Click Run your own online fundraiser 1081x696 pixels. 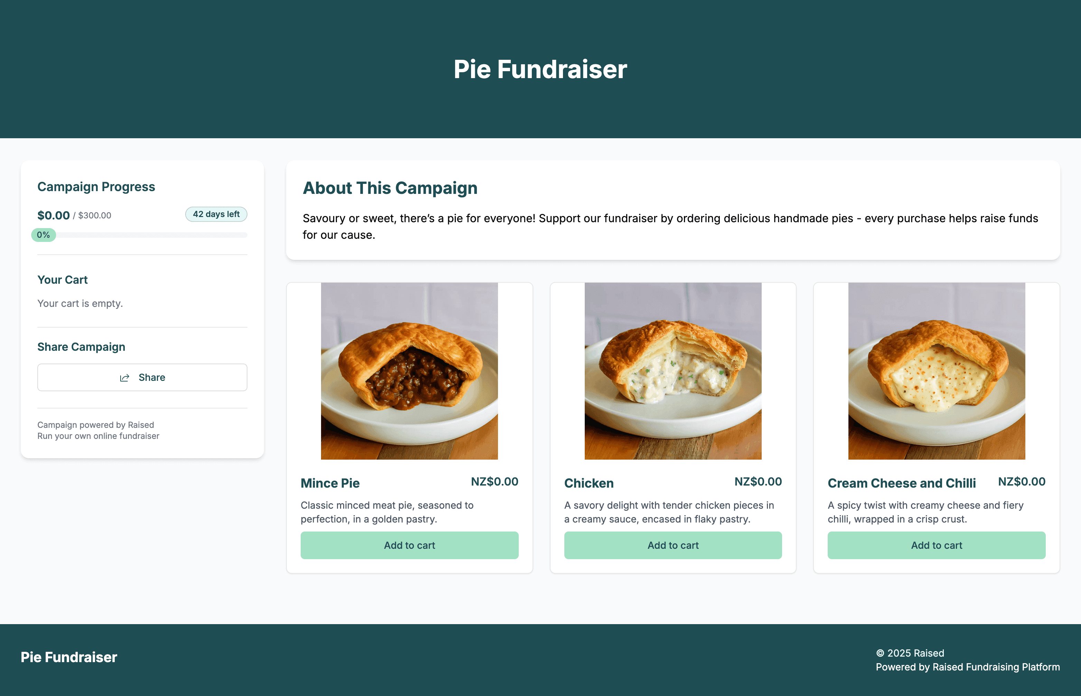point(98,436)
